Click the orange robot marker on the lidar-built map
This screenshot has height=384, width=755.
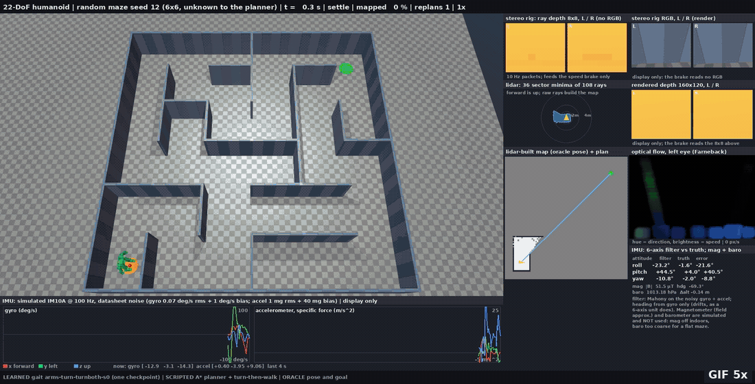520,262
